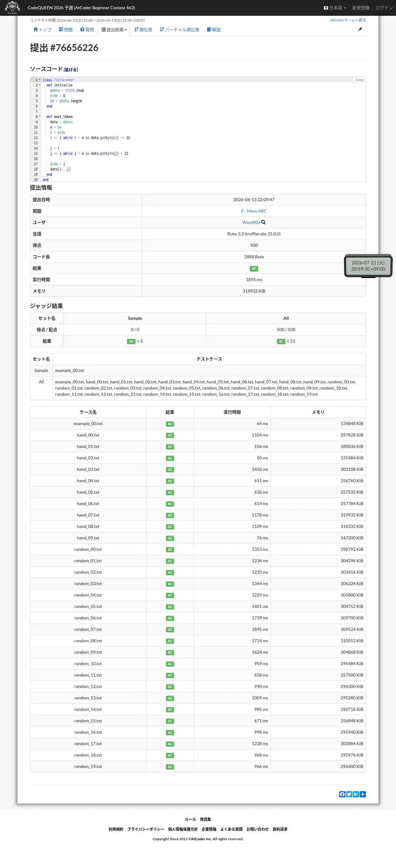Collapse the code fold arrow on line 1
This screenshot has height=848, width=396.
(x=40, y=80)
